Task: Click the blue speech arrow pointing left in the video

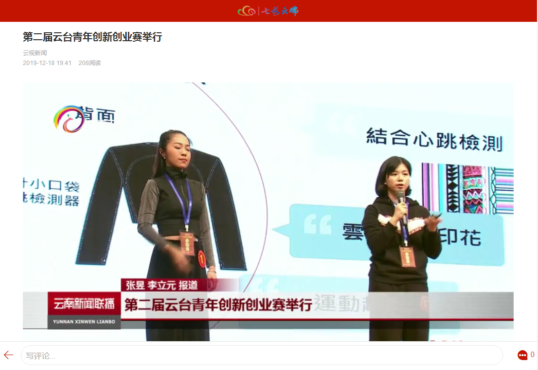Action: pos(281,230)
